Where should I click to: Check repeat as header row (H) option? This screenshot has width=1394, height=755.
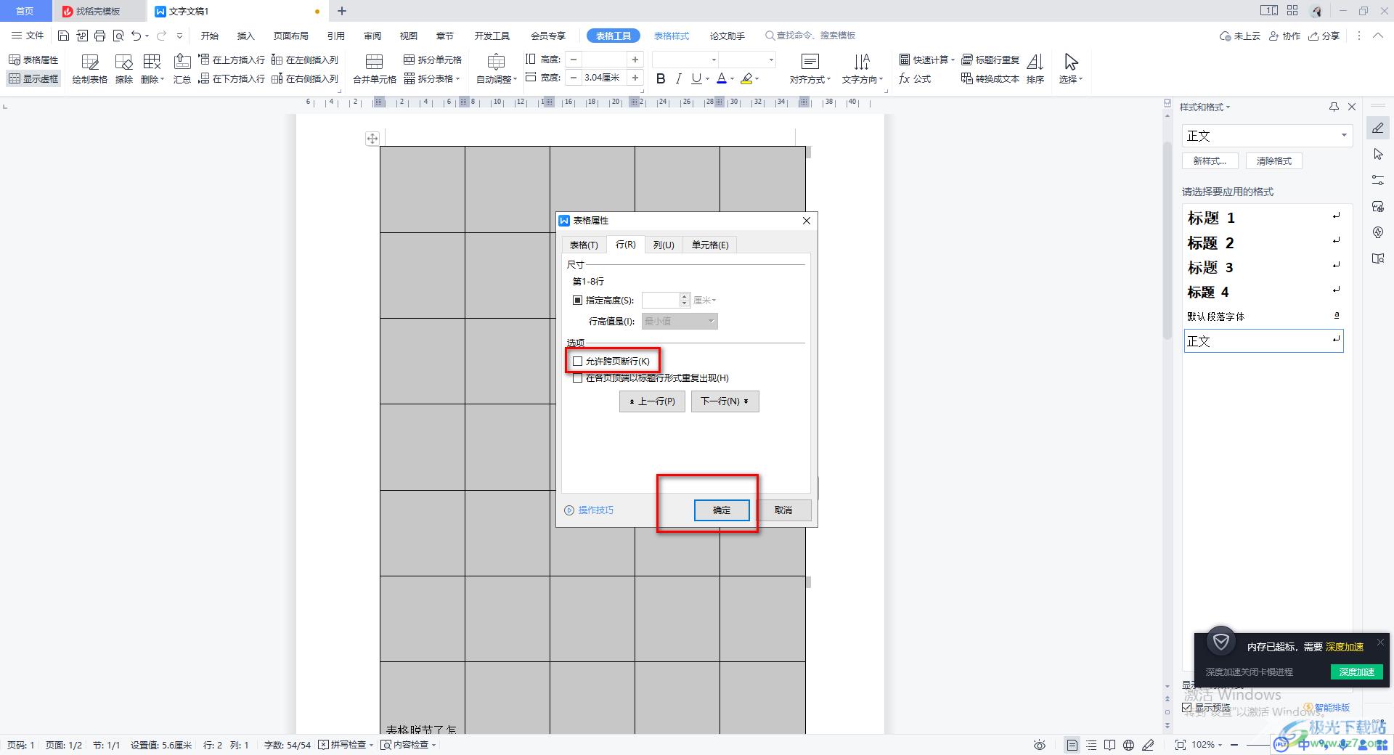(578, 377)
